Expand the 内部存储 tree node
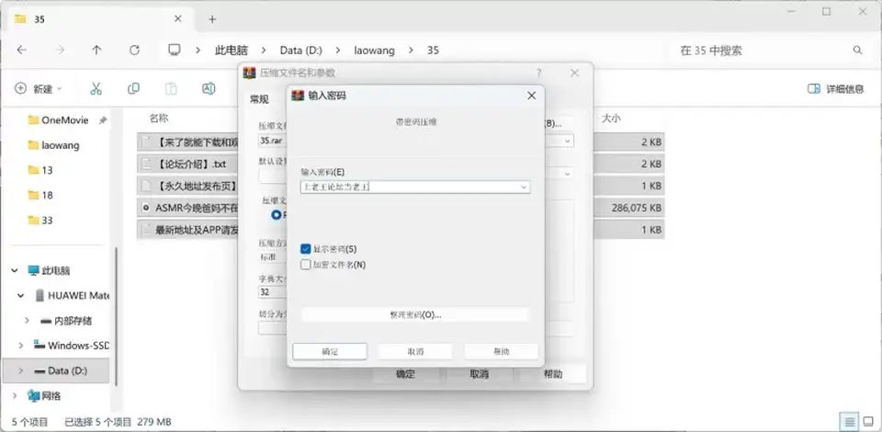882x432 pixels. coord(27,321)
